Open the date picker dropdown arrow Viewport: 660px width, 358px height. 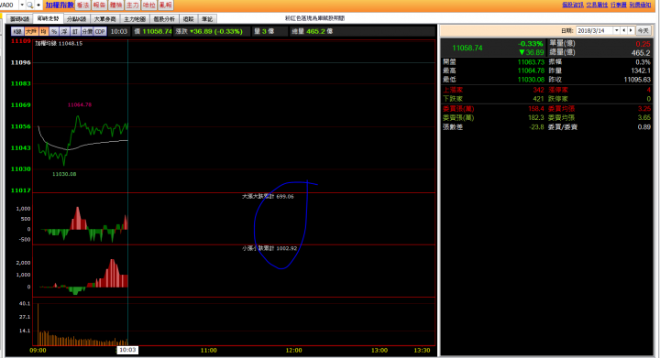pyautogui.click(x=617, y=31)
